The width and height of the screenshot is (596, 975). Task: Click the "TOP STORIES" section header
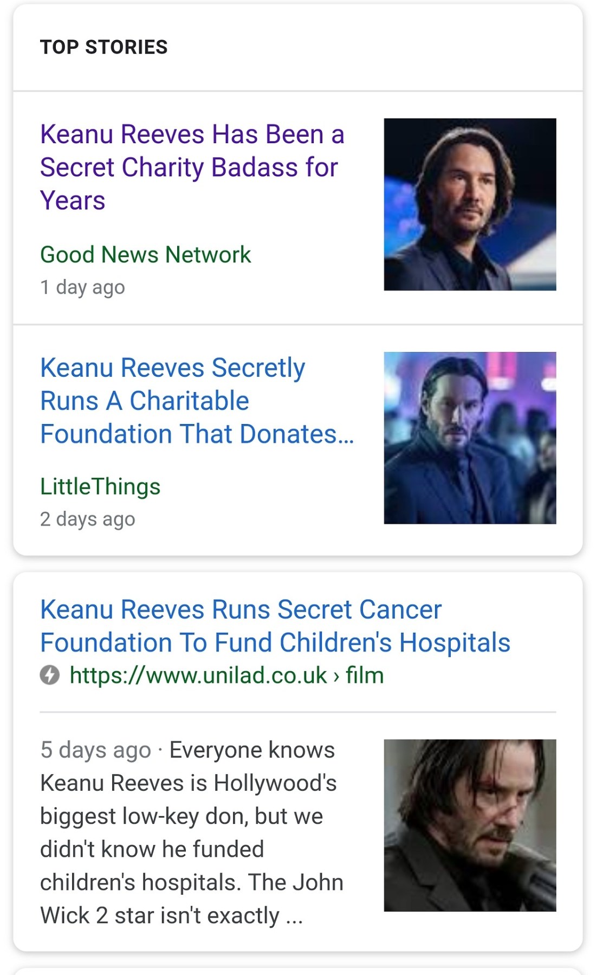[104, 47]
